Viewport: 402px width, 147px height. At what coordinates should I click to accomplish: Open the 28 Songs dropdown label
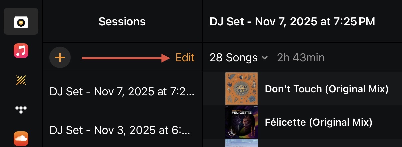233,58
